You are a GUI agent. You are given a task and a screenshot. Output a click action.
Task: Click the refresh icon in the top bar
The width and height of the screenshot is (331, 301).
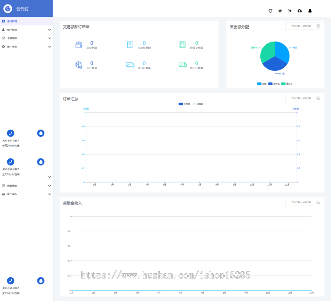tap(270, 11)
